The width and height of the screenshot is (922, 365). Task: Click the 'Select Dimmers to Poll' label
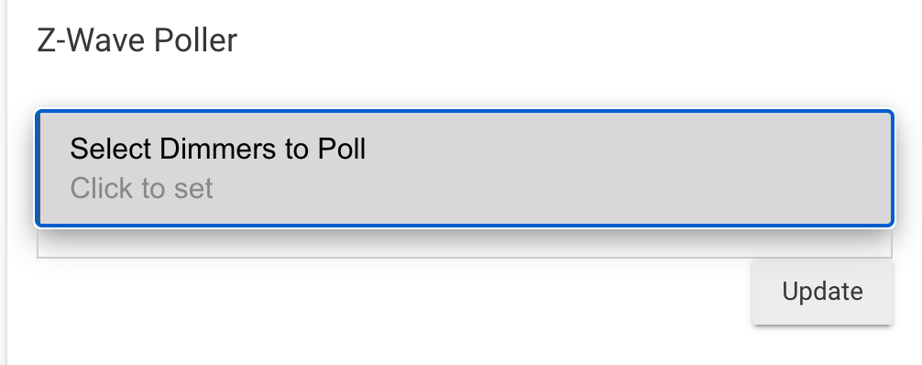coord(217,149)
